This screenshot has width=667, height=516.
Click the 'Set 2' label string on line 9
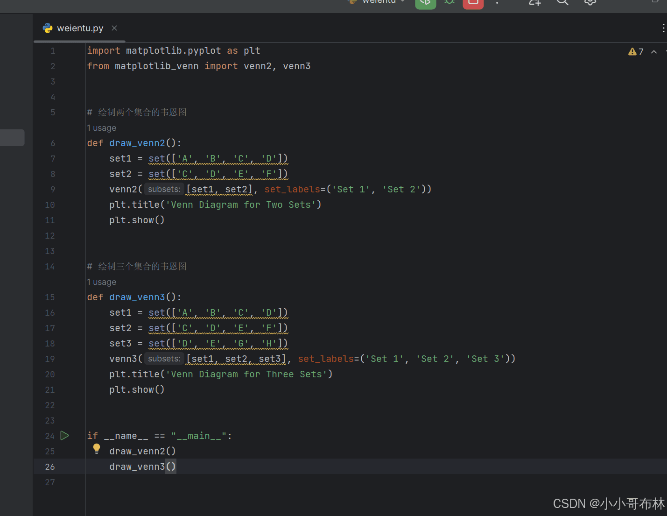(401, 189)
